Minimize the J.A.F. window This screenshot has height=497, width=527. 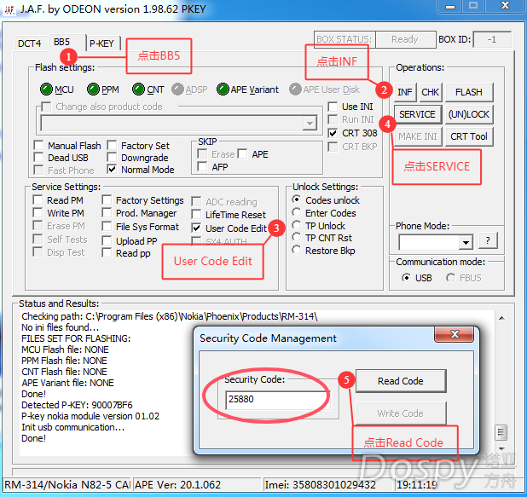coord(449,6)
